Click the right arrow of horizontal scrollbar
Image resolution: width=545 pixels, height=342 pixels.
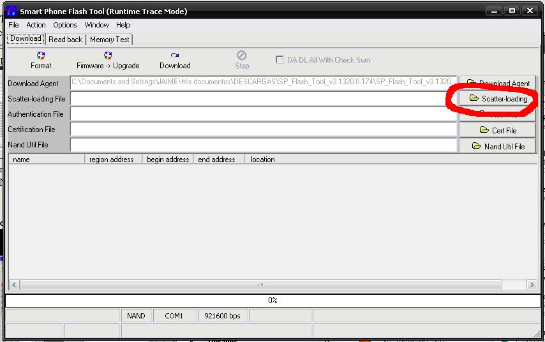coord(532,285)
